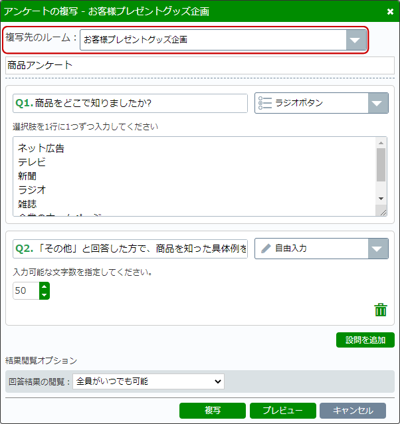Open the destination room dropdown
The height and width of the screenshot is (424, 400).
point(356,40)
